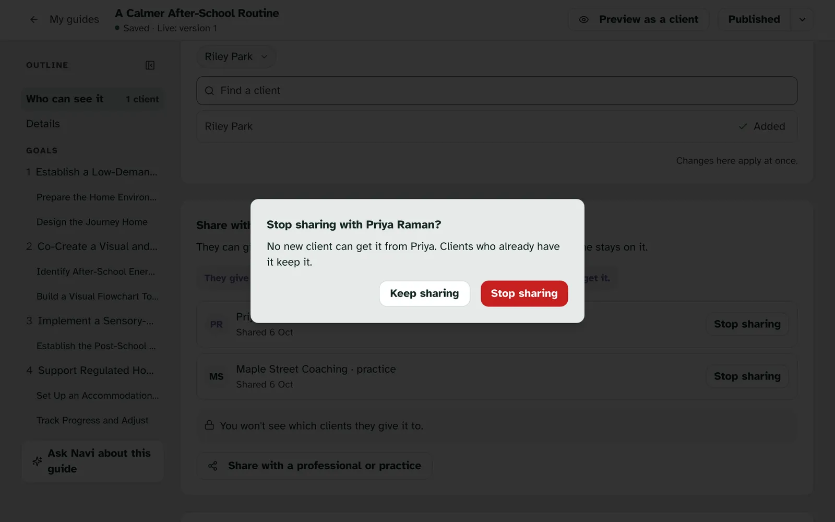Click the back arrow beside My guides
This screenshot has height=522, width=835.
(34, 19)
